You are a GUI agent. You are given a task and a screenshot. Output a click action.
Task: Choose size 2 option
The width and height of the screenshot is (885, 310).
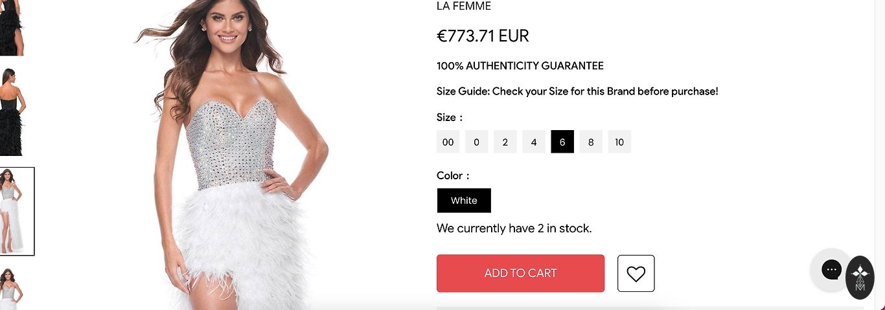(x=505, y=142)
